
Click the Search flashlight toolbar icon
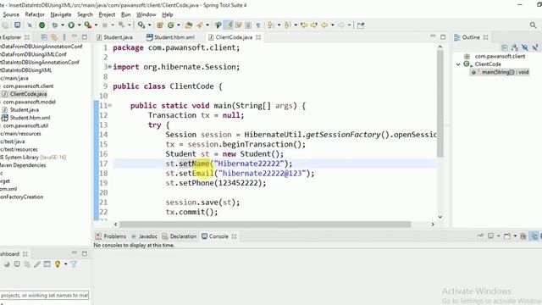(200, 25)
